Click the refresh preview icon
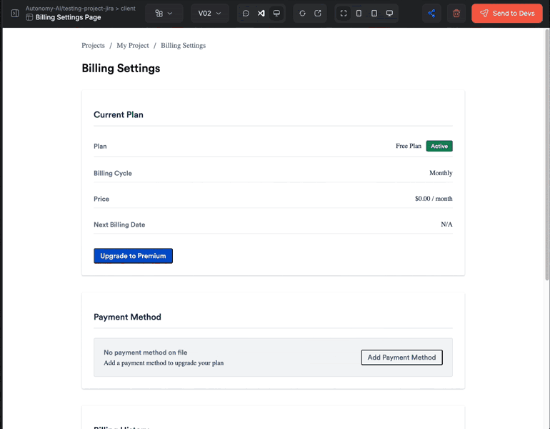The height and width of the screenshot is (429, 550). (x=302, y=14)
